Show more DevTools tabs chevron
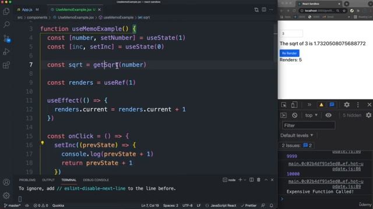This screenshot has width=373, height=209. 309,105
